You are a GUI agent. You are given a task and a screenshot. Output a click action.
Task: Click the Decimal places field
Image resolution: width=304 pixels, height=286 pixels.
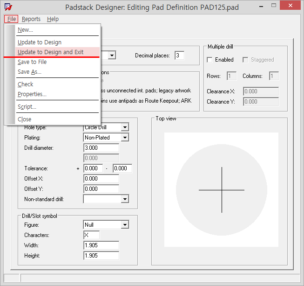tap(179, 56)
